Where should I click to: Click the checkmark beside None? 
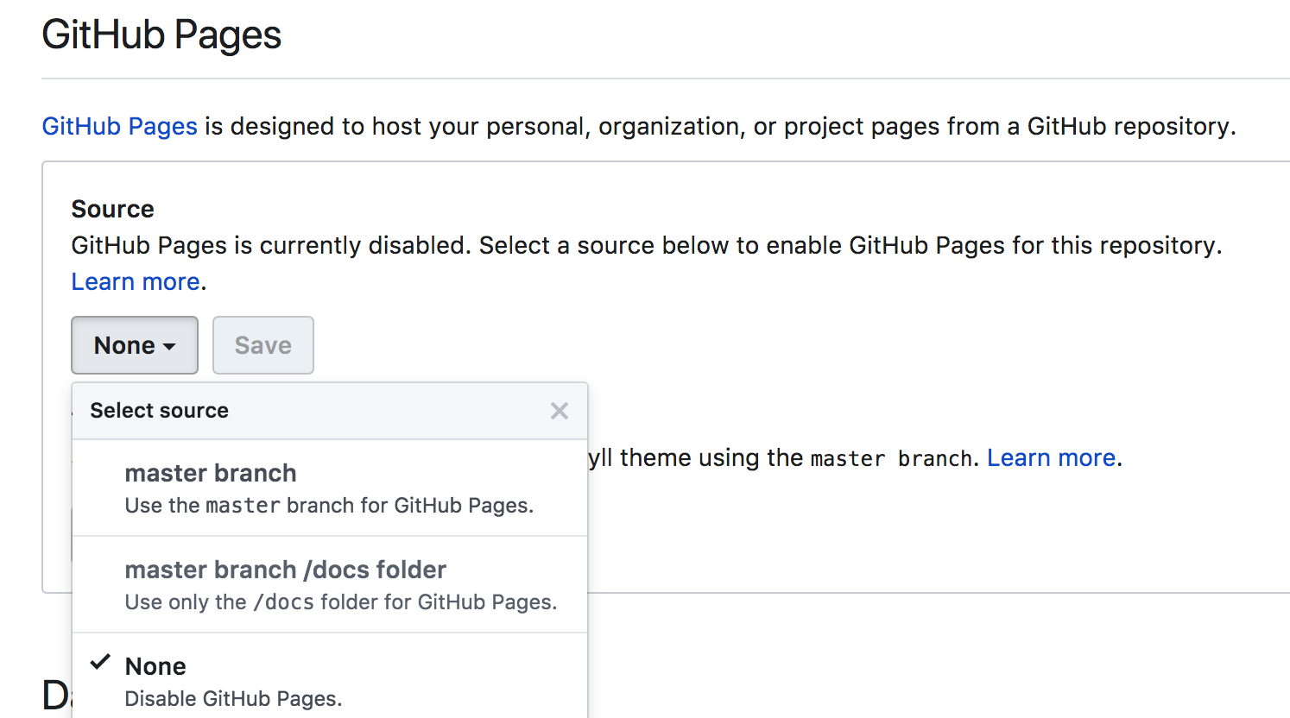click(101, 663)
